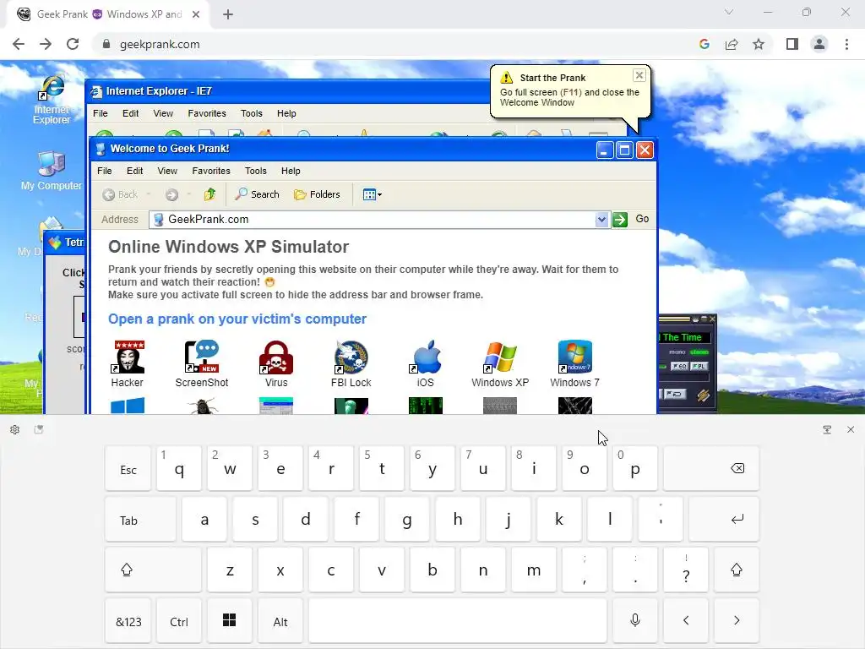
Task: Open Edit menu in Welcome window
Action: (x=134, y=171)
